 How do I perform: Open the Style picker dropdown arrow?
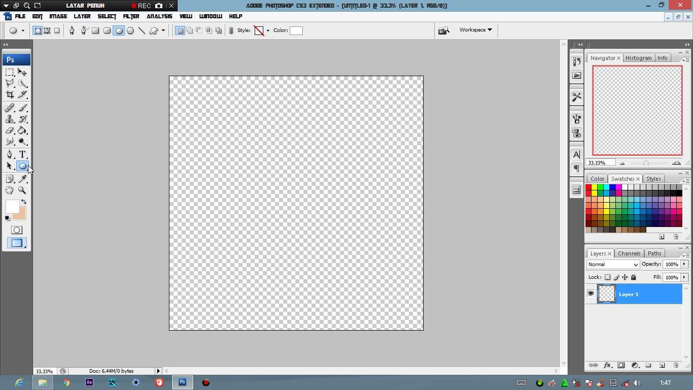[x=268, y=30]
